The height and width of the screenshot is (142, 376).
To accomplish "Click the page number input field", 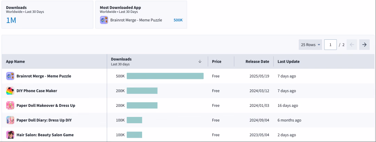I will click(x=330, y=45).
